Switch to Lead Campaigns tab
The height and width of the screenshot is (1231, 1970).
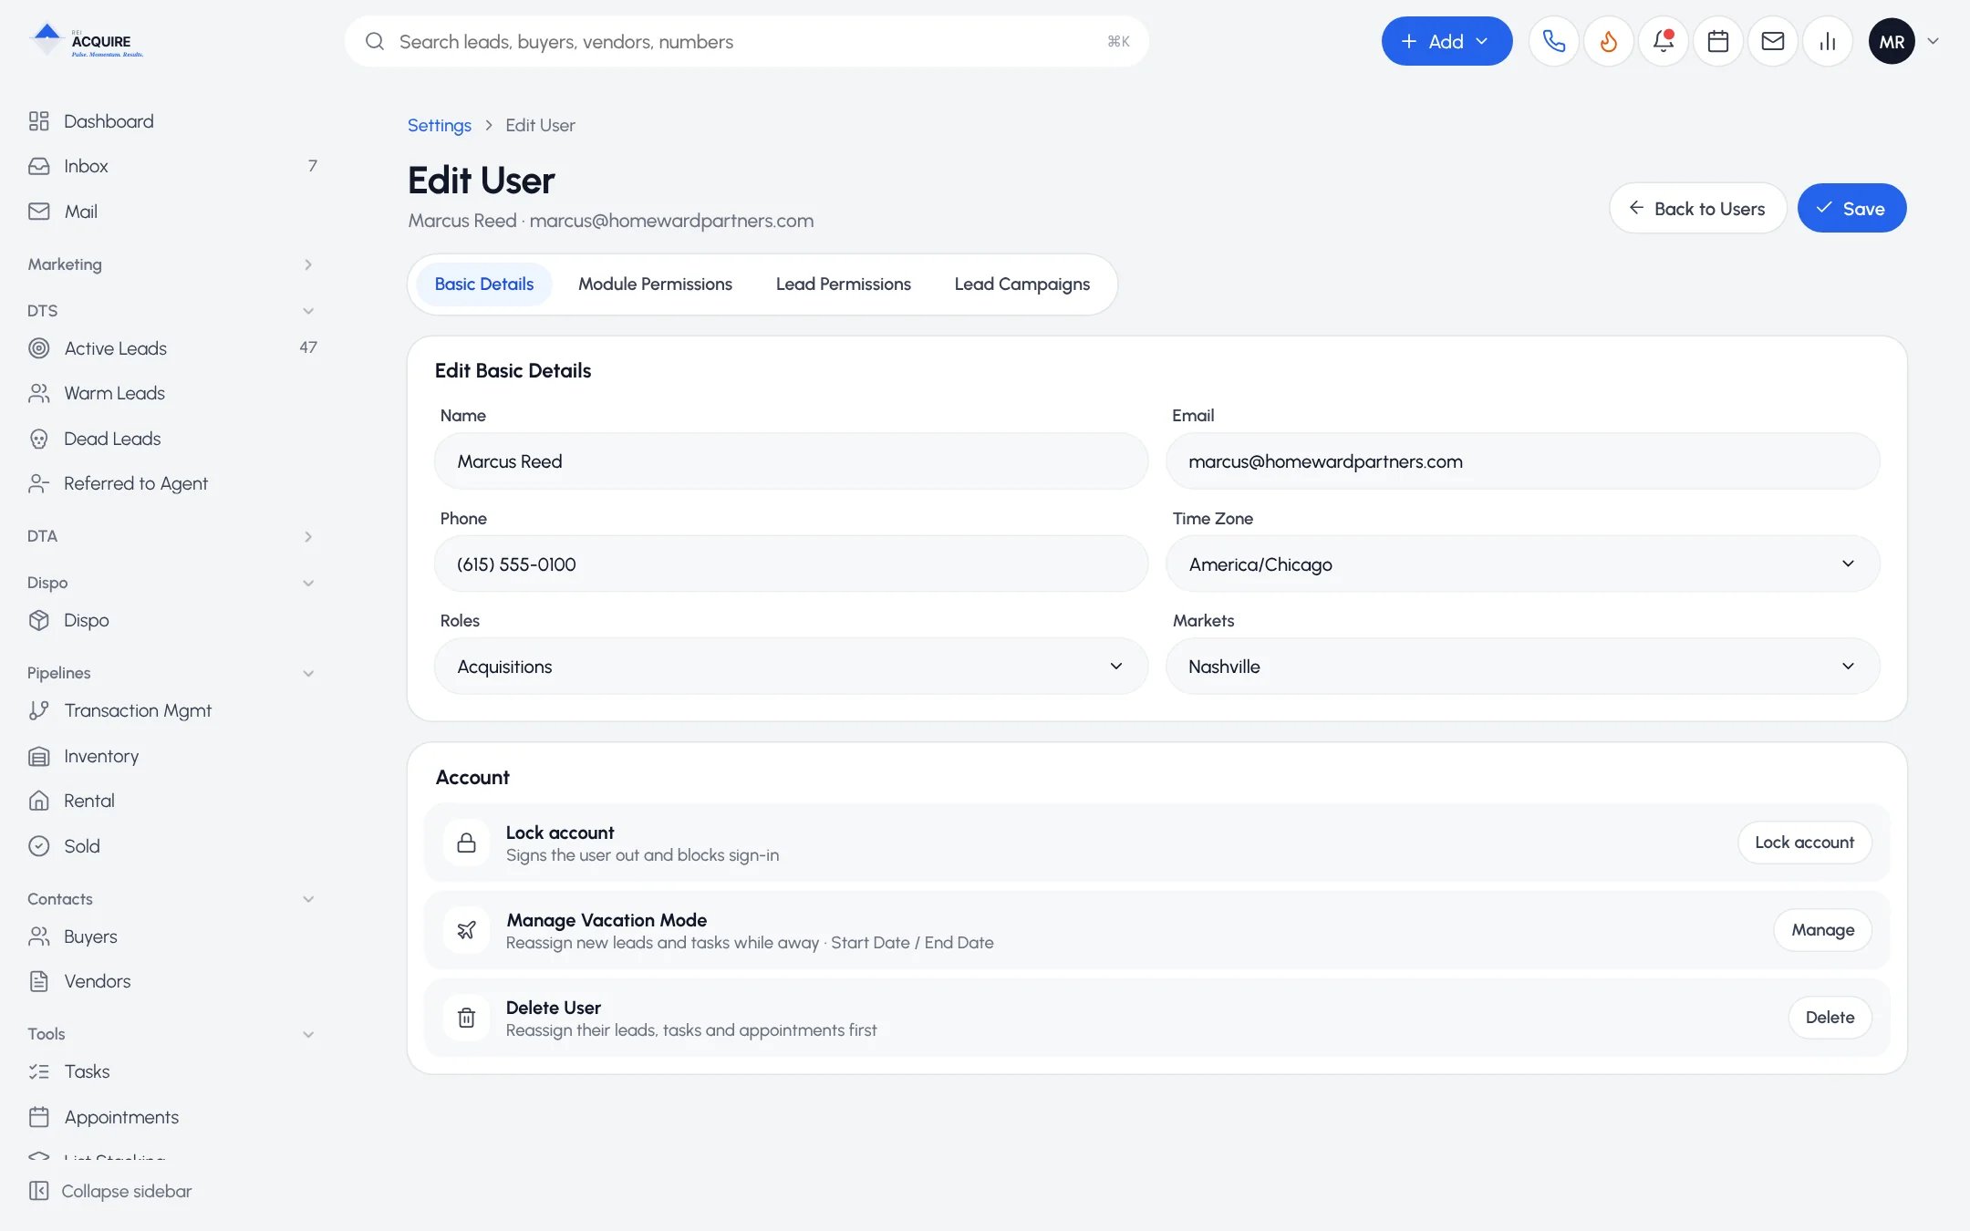coord(1021,284)
